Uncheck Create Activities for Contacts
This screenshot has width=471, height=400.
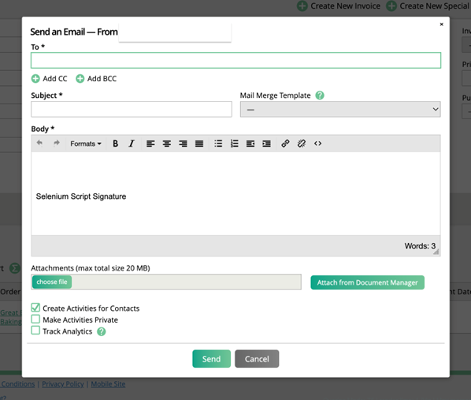pos(35,308)
